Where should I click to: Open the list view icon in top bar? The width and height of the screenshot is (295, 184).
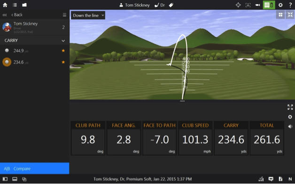tap(15, 5)
